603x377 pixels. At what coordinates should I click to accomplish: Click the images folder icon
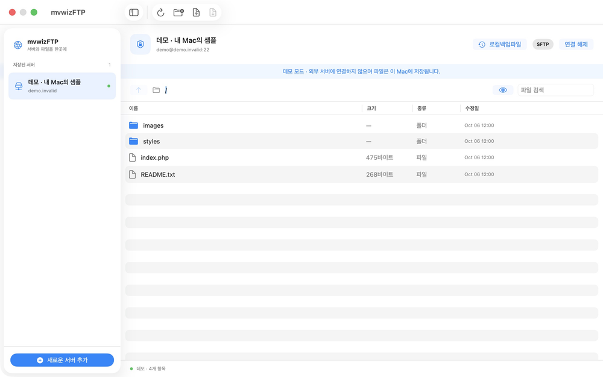click(x=133, y=125)
